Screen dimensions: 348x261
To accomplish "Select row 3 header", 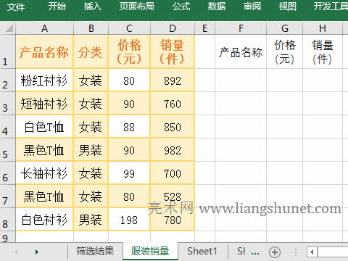I will pos(8,103).
